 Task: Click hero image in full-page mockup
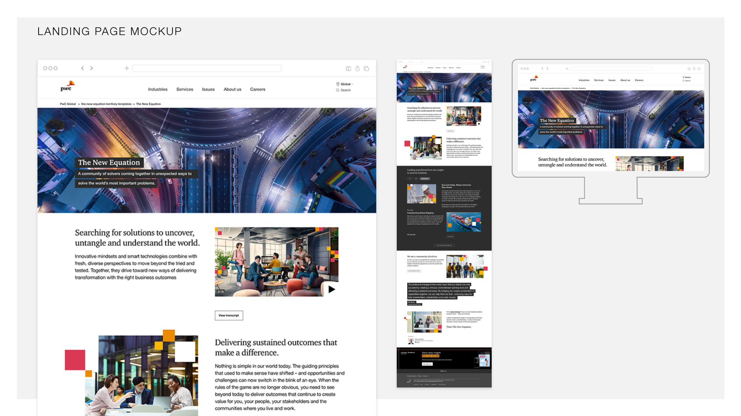pyautogui.click(x=444, y=87)
